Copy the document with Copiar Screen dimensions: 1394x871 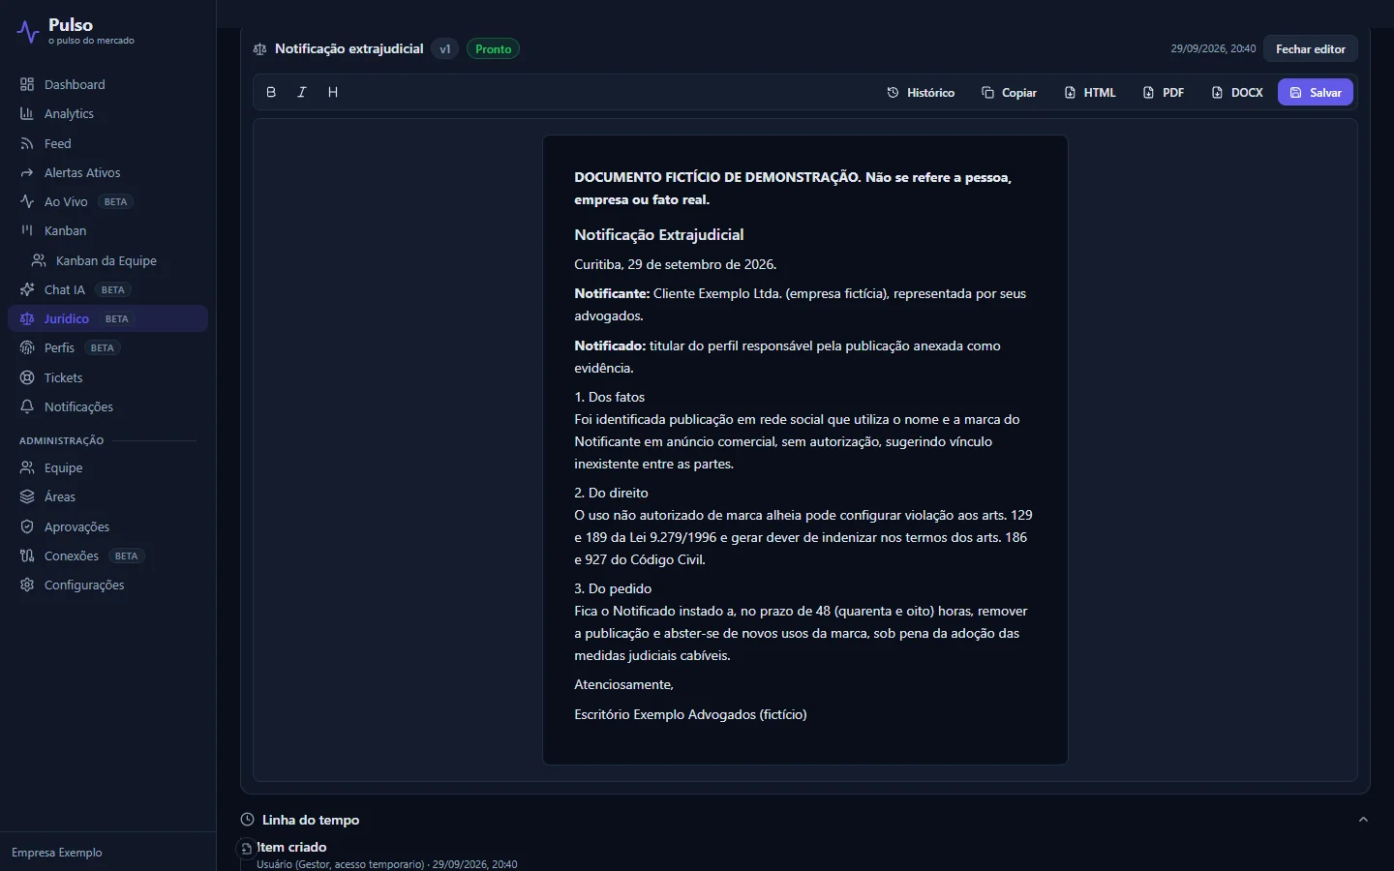tap(1009, 92)
